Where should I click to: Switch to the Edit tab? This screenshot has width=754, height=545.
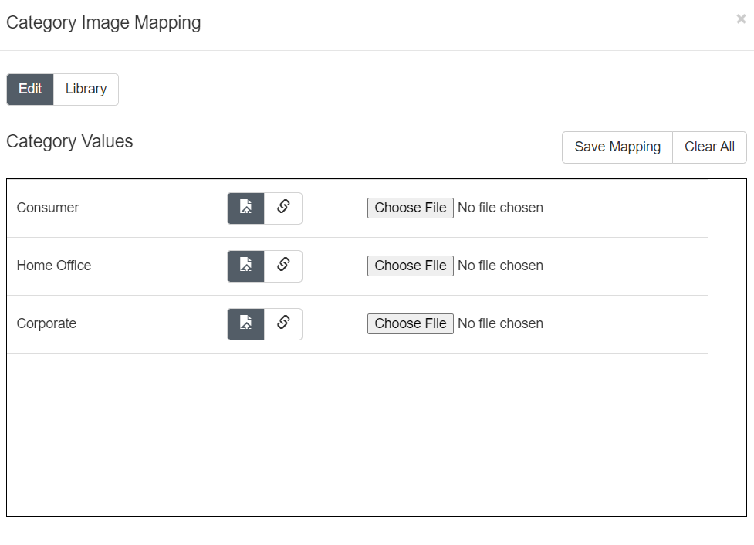pos(30,89)
